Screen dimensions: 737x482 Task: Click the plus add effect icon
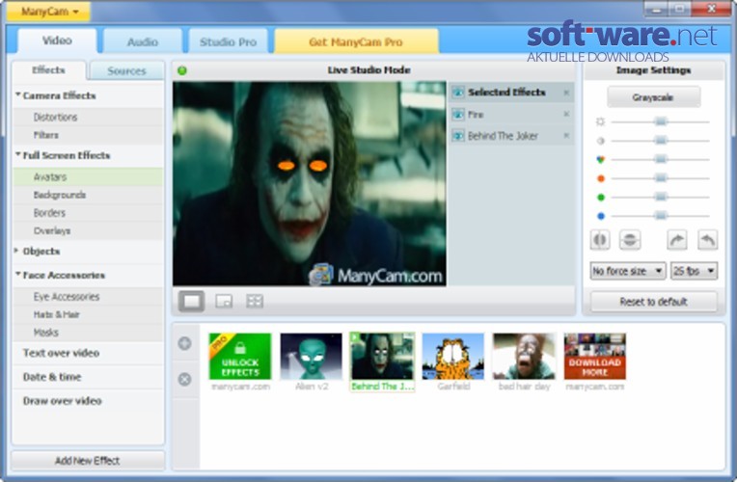(184, 343)
